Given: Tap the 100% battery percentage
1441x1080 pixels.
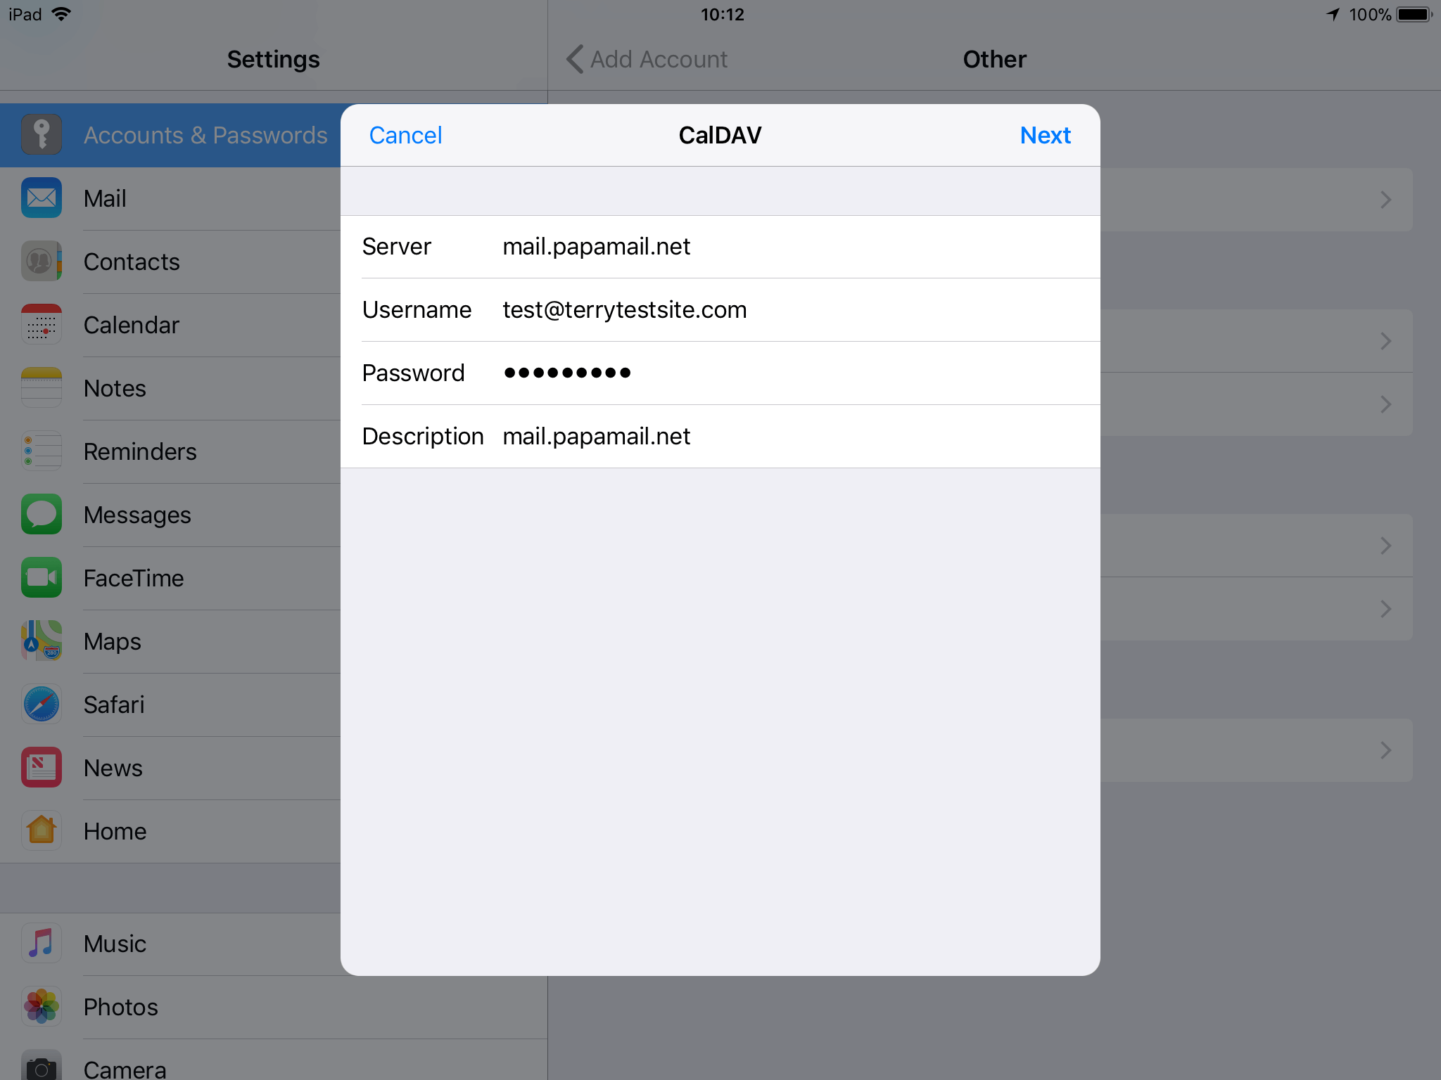Looking at the screenshot, I should pos(1370,14).
